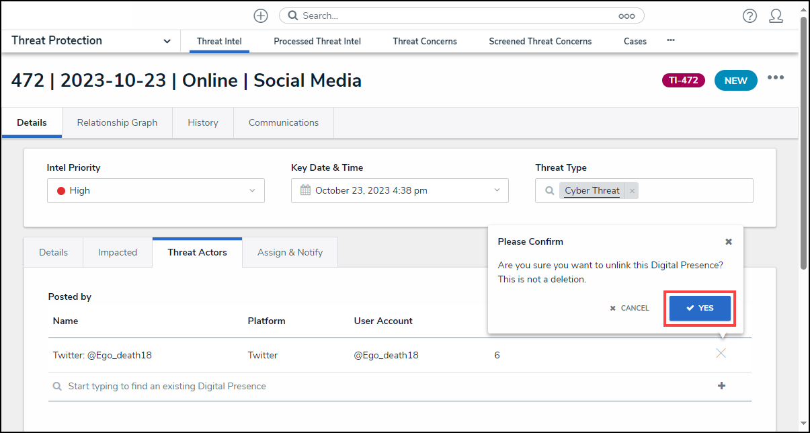
Task: Expand the Threat Protection dropdown
Action: (167, 41)
